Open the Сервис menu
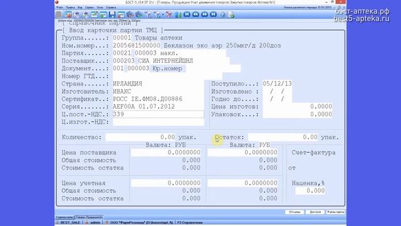The image size is (401, 226). tap(90, 8)
